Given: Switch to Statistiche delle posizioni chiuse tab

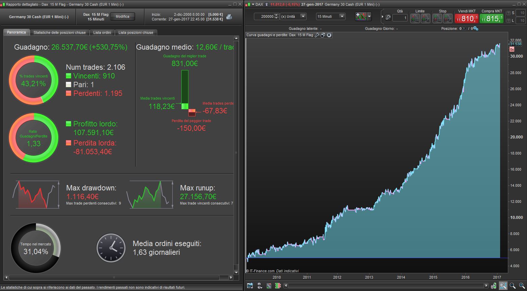Looking at the screenshot, I should click(59, 33).
